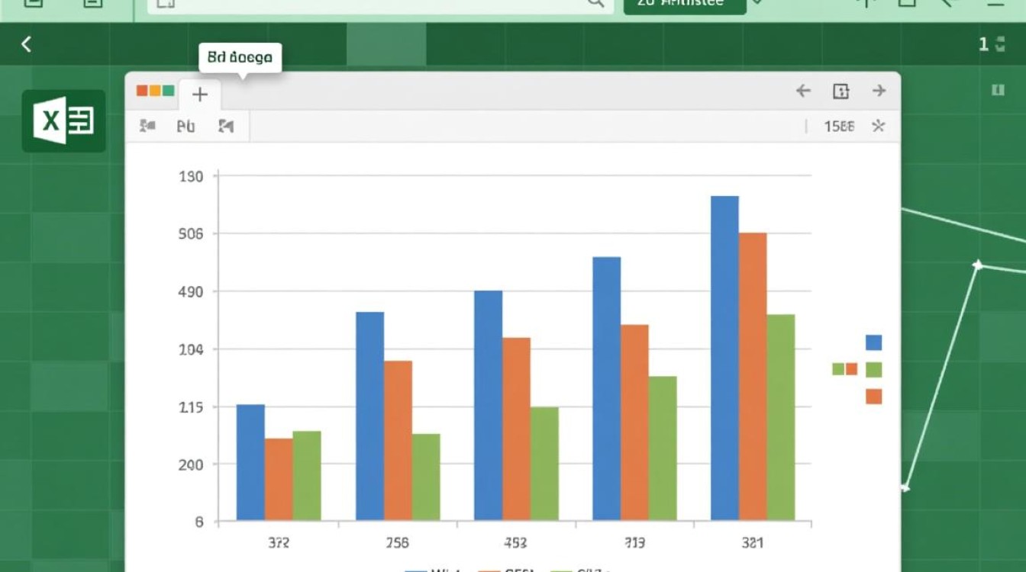1026x572 pixels.
Task: Click the magnifier icon in search bar
Action: tap(595, 3)
